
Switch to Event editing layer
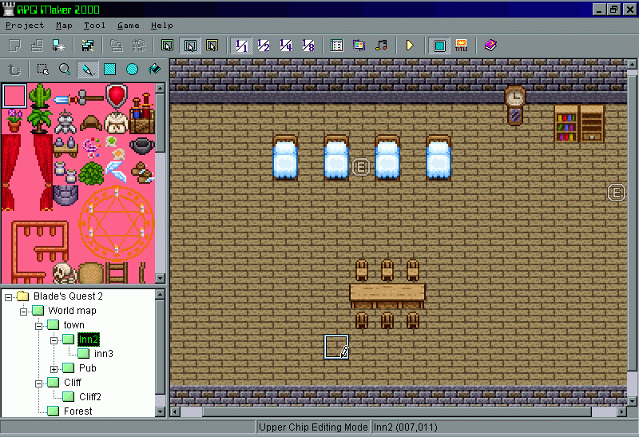point(212,46)
